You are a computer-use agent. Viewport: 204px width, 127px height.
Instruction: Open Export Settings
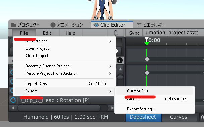tap(155, 109)
